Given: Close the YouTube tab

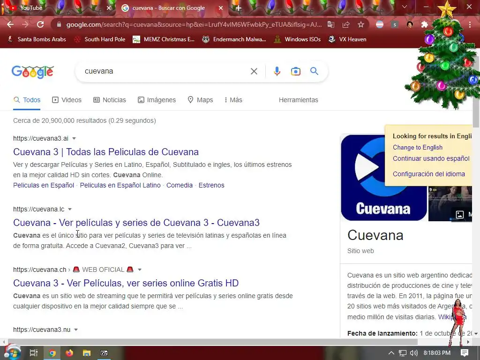Looking at the screenshot, I should point(109,8).
